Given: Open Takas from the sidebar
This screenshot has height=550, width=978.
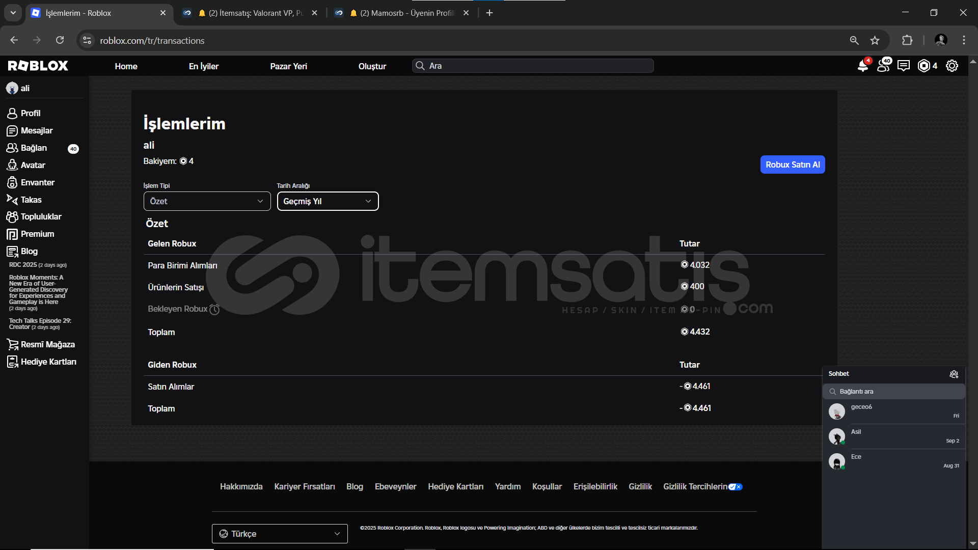Looking at the screenshot, I should point(24,200).
